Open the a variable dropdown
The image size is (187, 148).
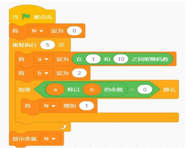(x=43, y=59)
